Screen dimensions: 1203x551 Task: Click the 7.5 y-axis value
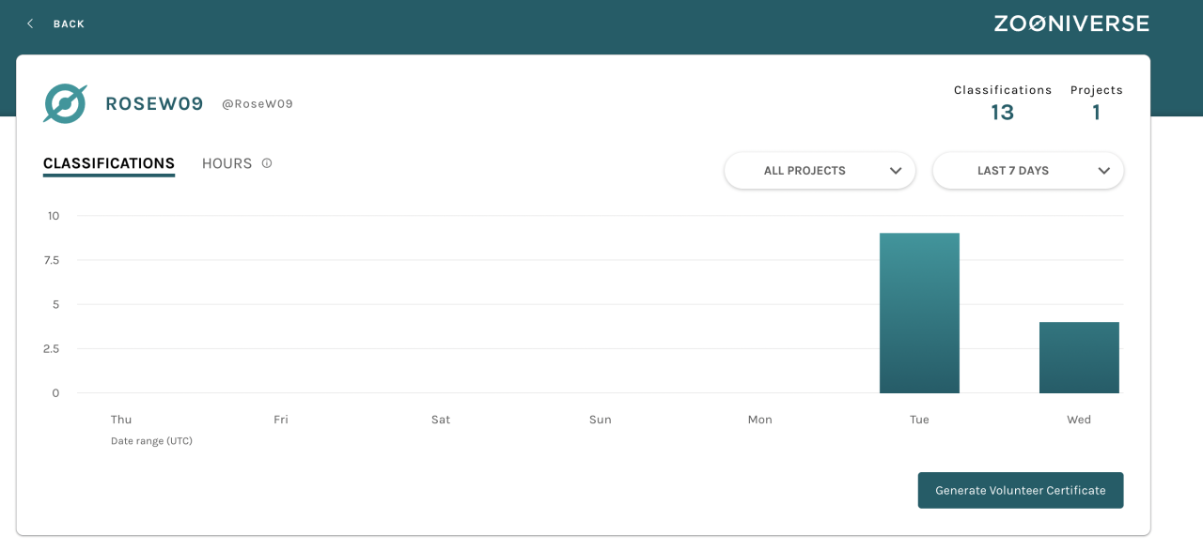tap(51, 260)
